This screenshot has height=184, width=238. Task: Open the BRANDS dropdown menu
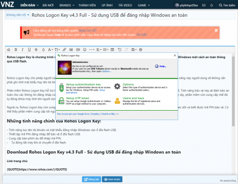[x=67, y=5]
